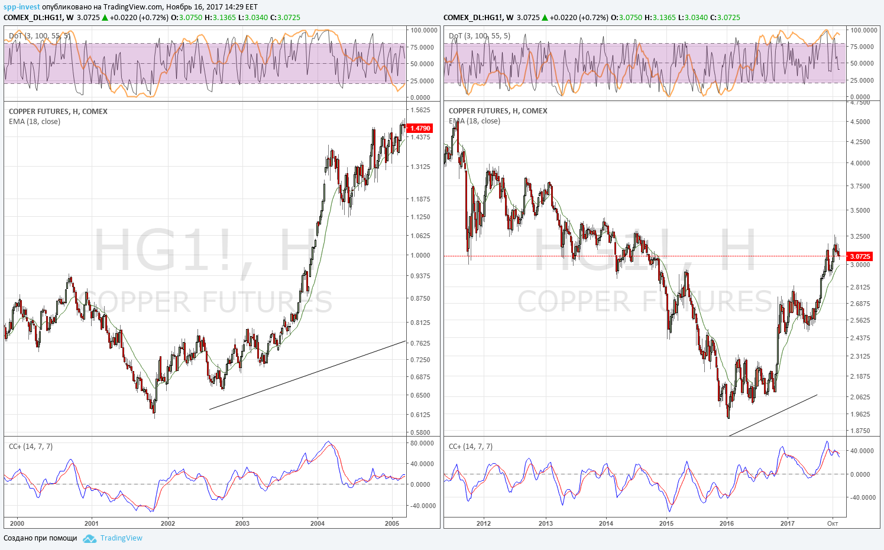
Task: Click the Окт marker on right time axis
Action: coord(833,523)
